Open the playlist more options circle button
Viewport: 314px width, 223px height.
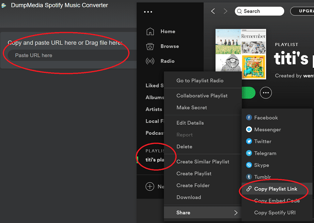[x=266, y=93]
